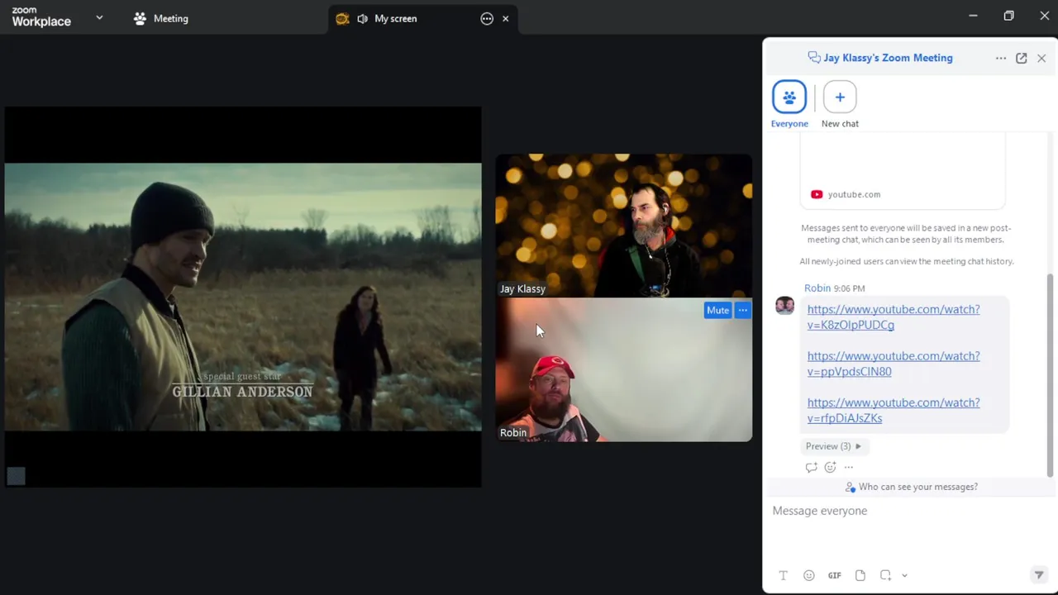Select the shared screen video
Image resolution: width=1058 pixels, height=595 pixels.
pos(243,297)
